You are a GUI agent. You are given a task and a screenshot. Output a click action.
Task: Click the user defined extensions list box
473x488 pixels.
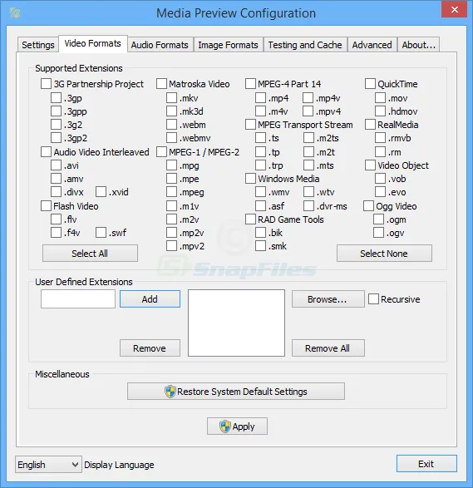pyautogui.click(x=236, y=323)
